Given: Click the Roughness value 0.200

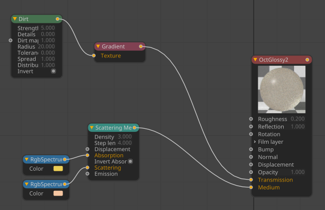Looking at the screenshot, I should [x=298, y=118].
